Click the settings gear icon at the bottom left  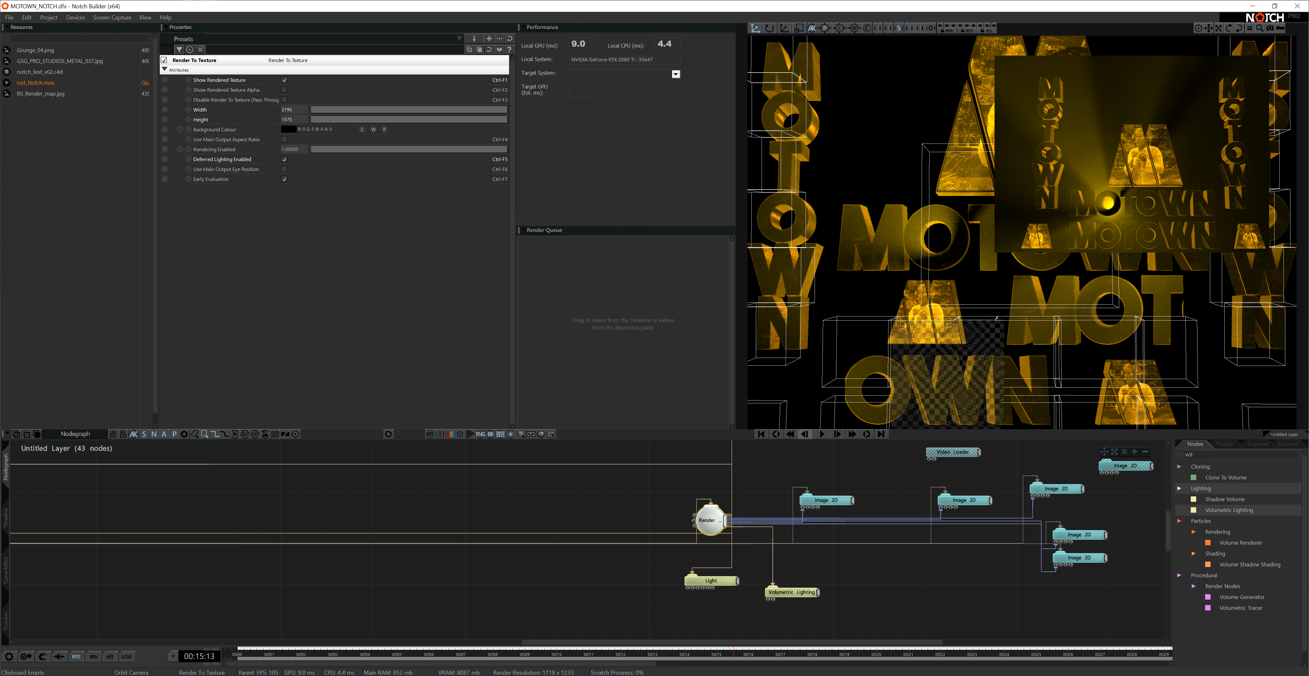[x=9, y=657]
